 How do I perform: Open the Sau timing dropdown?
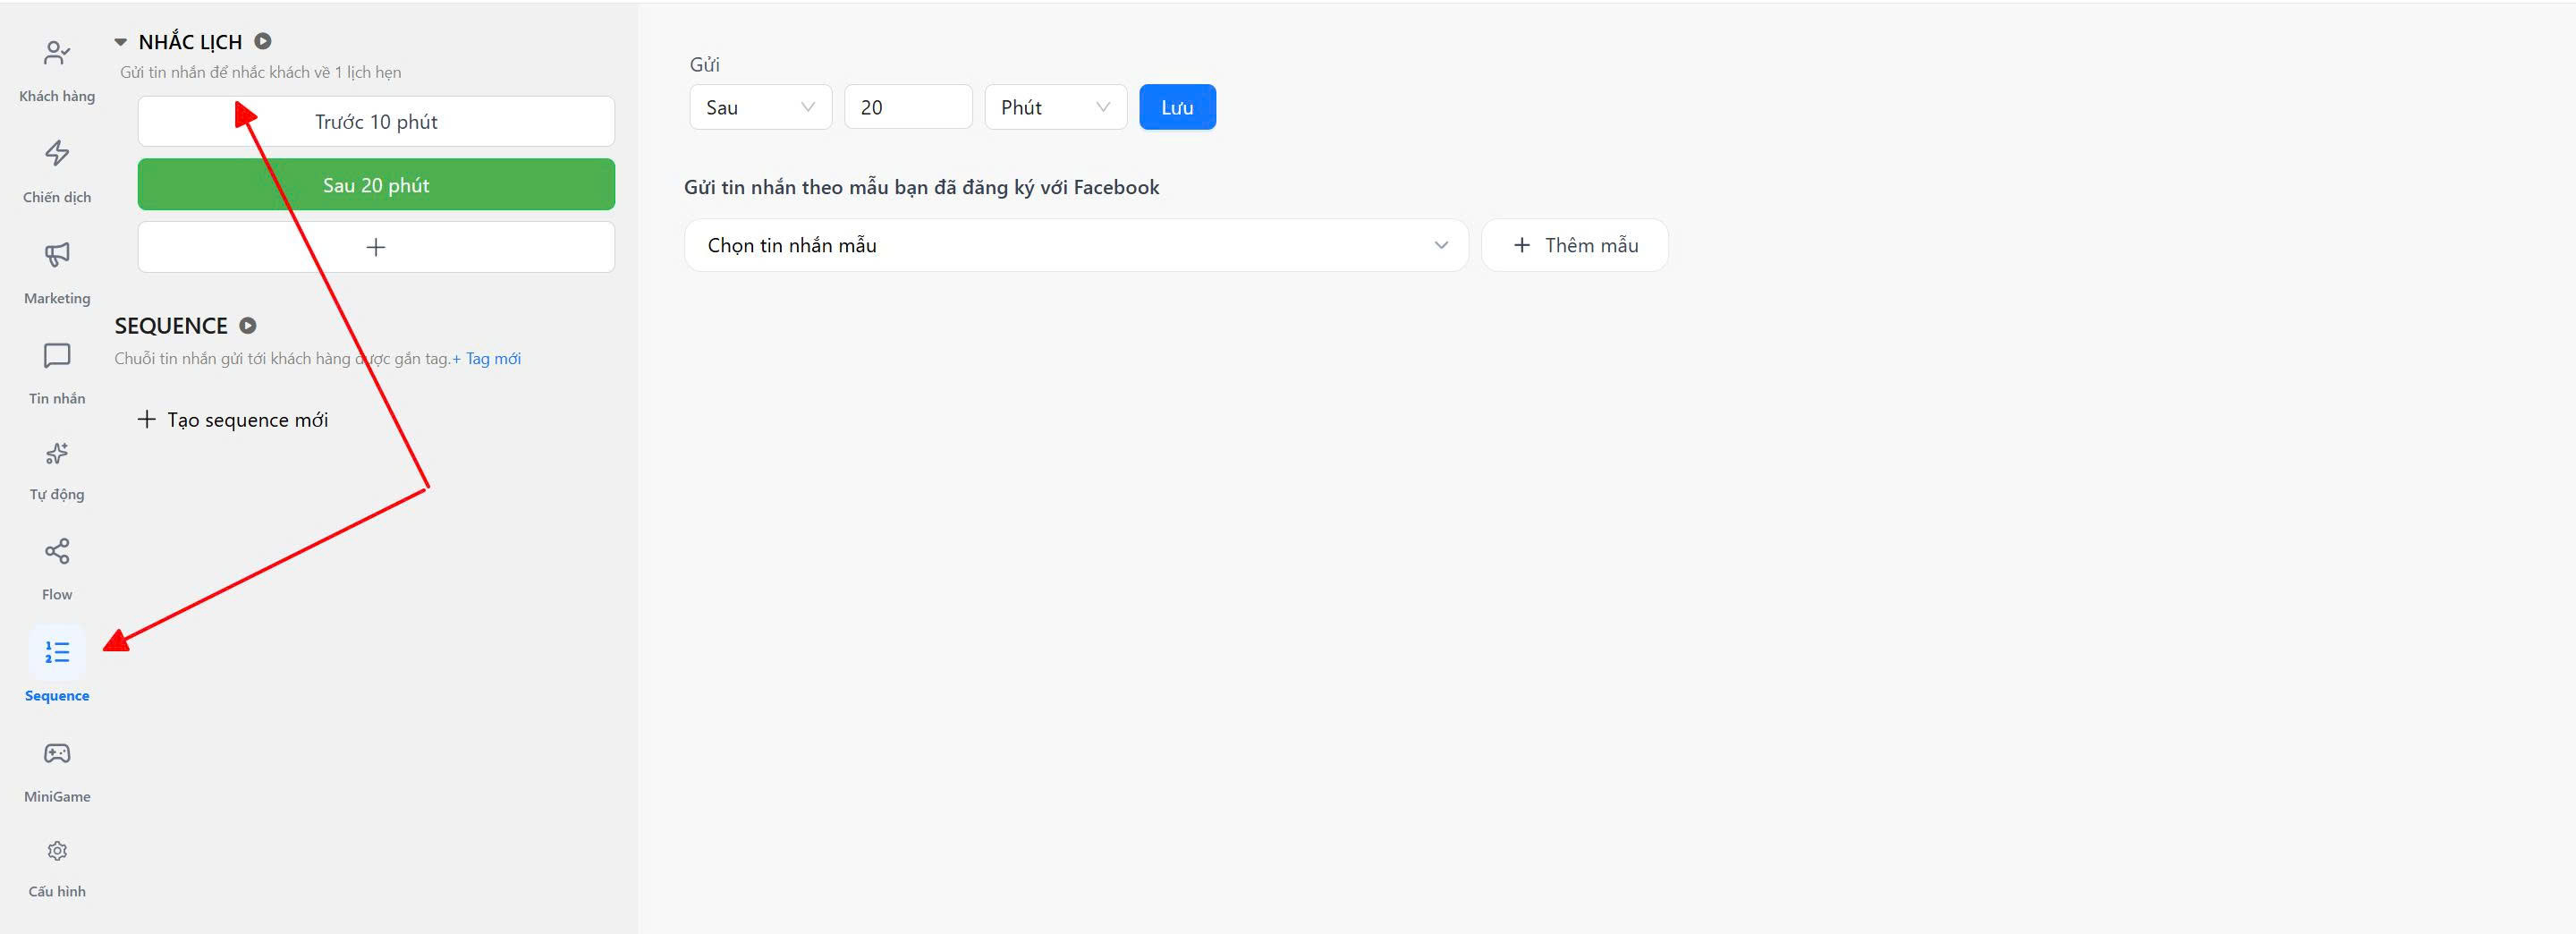(761, 107)
